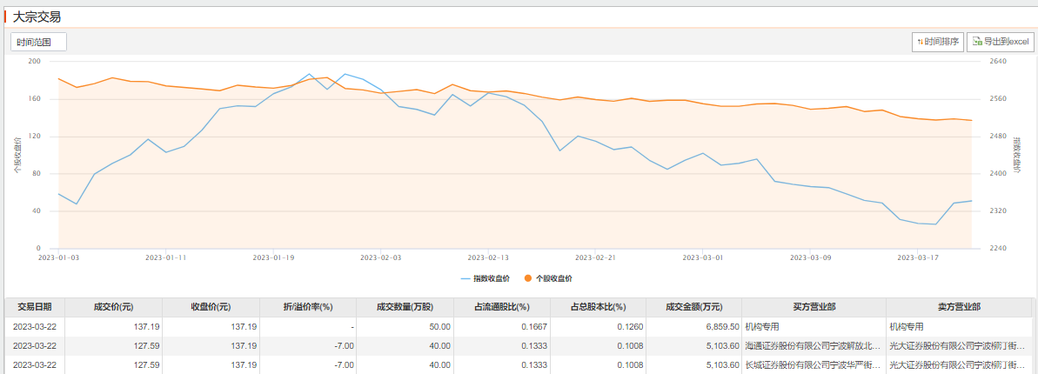The height and width of the screenshot is (374, 1038).
Task: Click the 折/溢价率(%) column header
Action: click(308, 308)
